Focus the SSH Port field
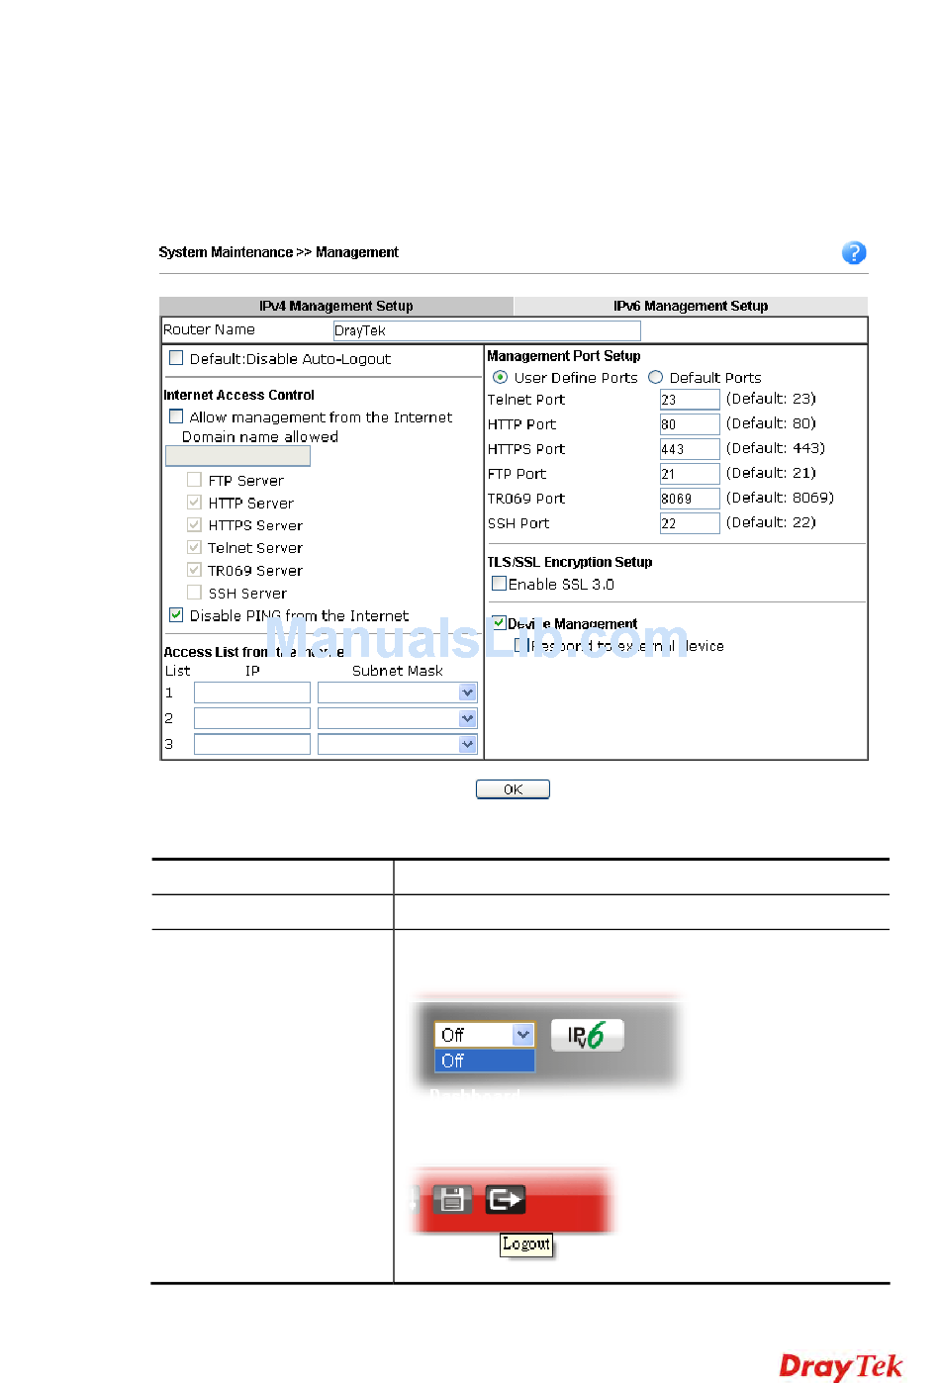 pos(690,523)
